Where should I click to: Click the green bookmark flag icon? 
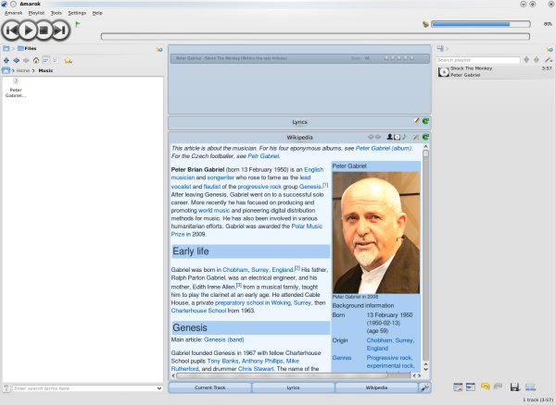pos(78,23)
